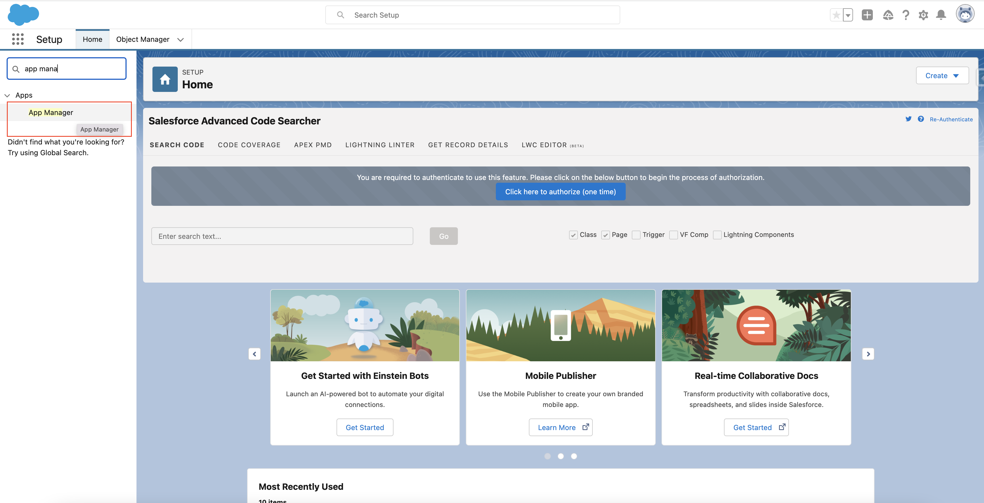Click the Favorites star icon
Viewport: 984px width, 503px height.
[836, 15]
